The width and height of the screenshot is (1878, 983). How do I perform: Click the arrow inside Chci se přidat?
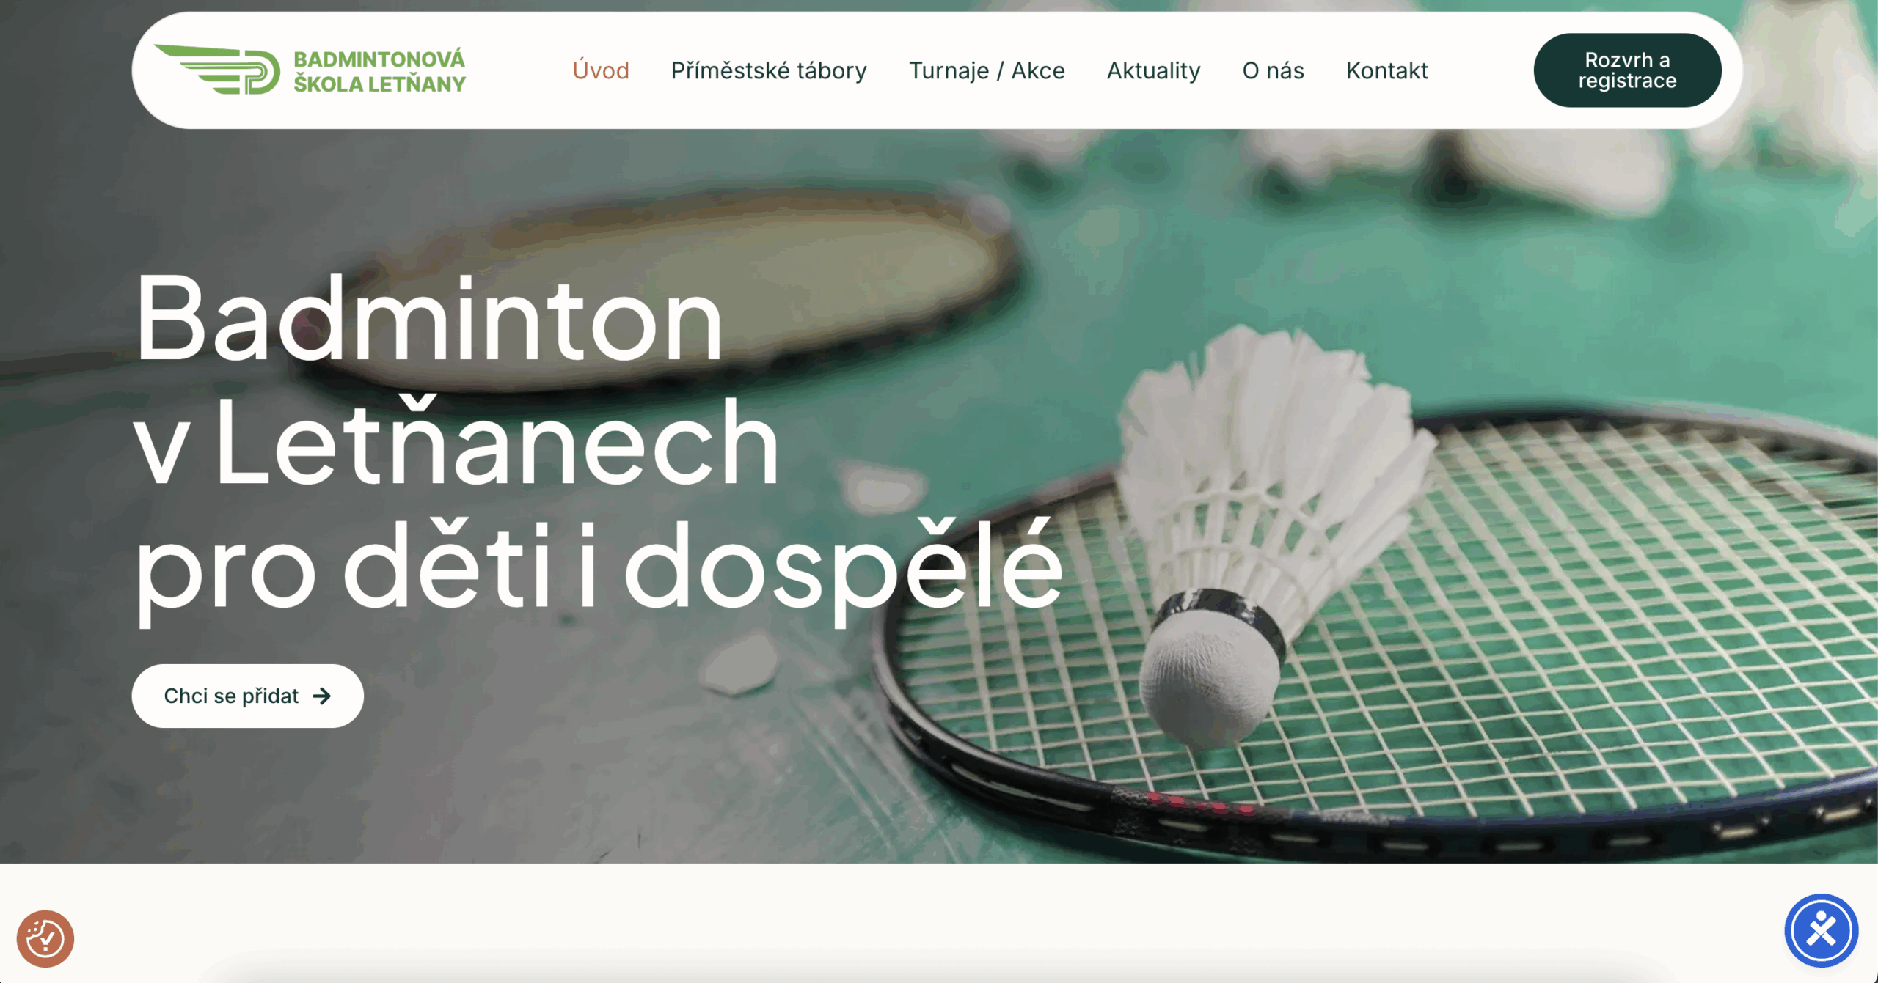(322, 696)
